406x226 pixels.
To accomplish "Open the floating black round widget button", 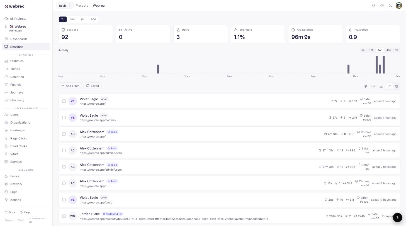I will (398, 217).
